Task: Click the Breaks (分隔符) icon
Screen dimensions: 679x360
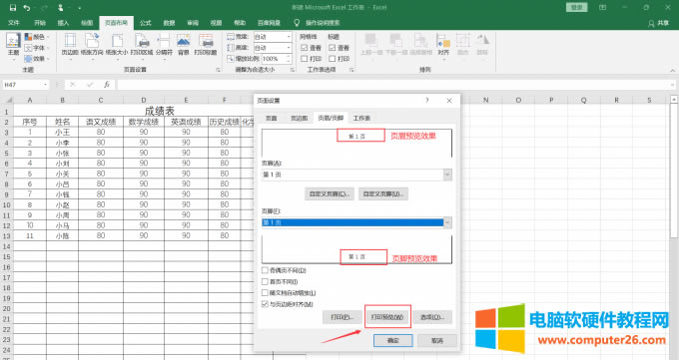Action: 164,44
